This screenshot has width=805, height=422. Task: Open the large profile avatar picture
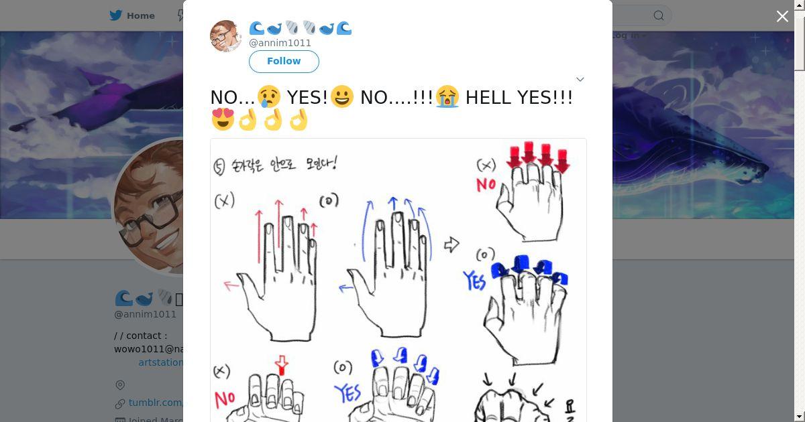click(x=149, y=206)
